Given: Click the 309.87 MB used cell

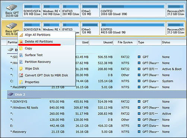Looking at the screenshot, I should pyautogui.click(x=81, y=107).
